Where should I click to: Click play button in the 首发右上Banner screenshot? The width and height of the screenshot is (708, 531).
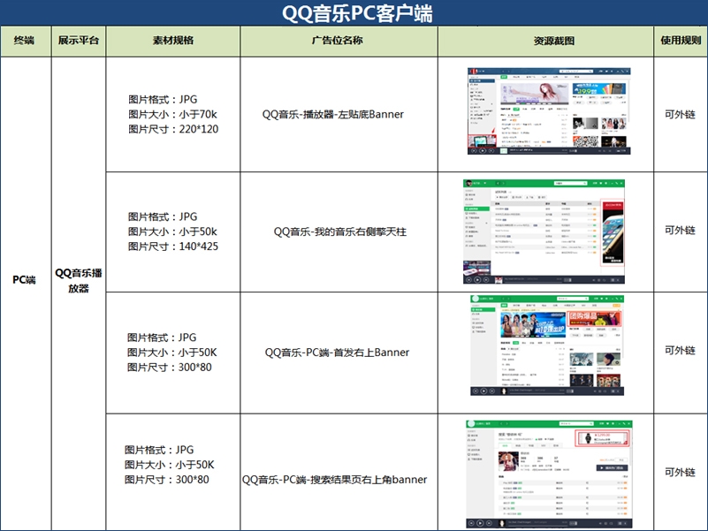click(x=483, y=391)
